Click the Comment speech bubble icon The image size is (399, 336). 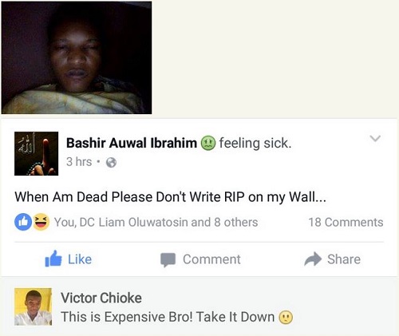[x=168, y=259]
